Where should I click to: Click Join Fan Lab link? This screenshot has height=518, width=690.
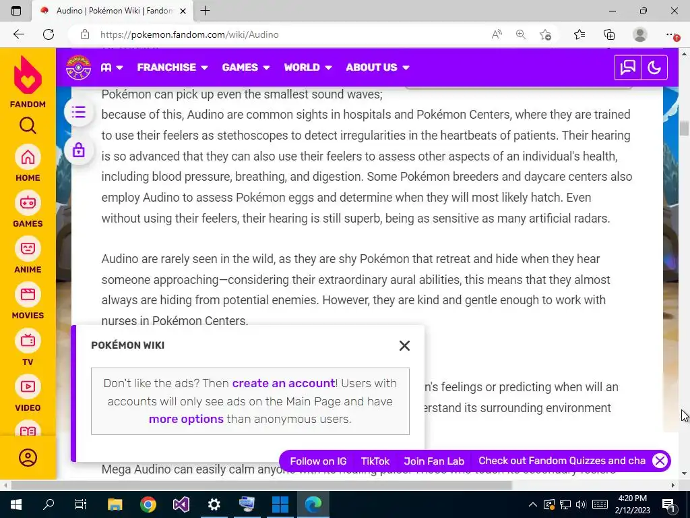pyautogui.click(x=434, y=461)
